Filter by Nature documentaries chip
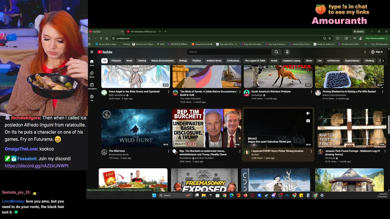Image resolution: width=390 pixels, height=219 pixels. (x=162, y=61)
